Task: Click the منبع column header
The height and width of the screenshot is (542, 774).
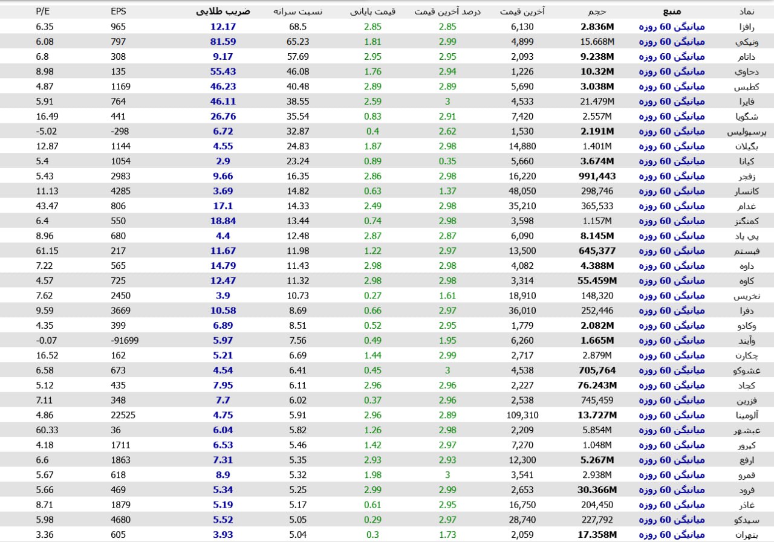Action: coord(672,11)
